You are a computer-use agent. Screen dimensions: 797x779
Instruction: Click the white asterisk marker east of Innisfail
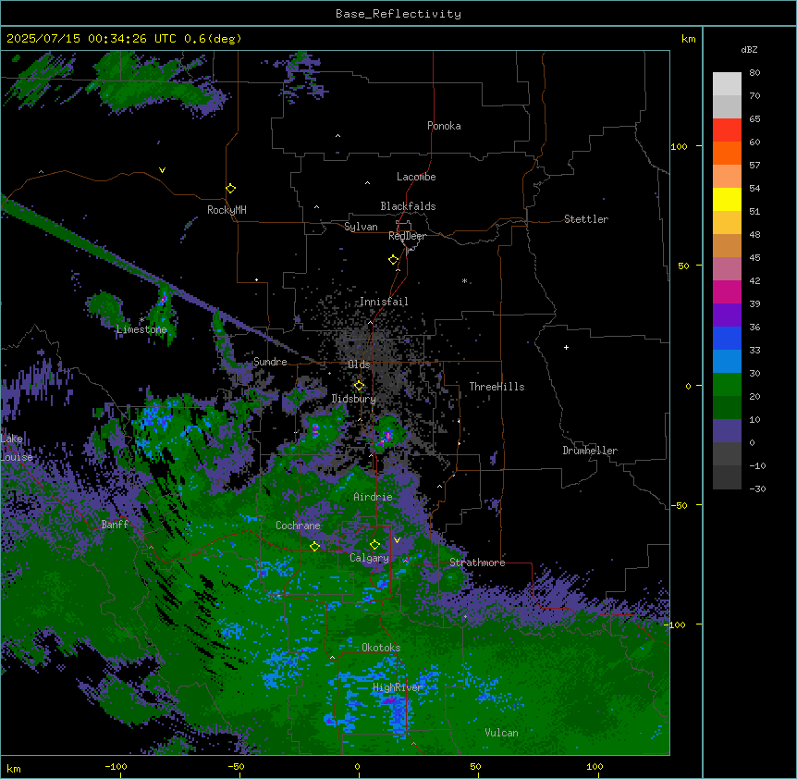click(464, 280)
